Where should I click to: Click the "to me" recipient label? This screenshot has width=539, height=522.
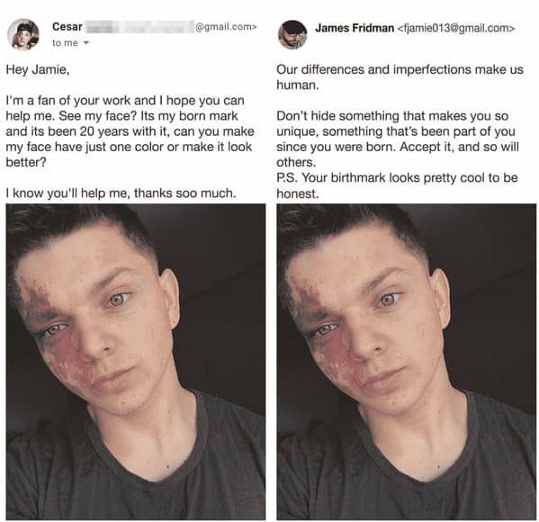click(65, 43)
